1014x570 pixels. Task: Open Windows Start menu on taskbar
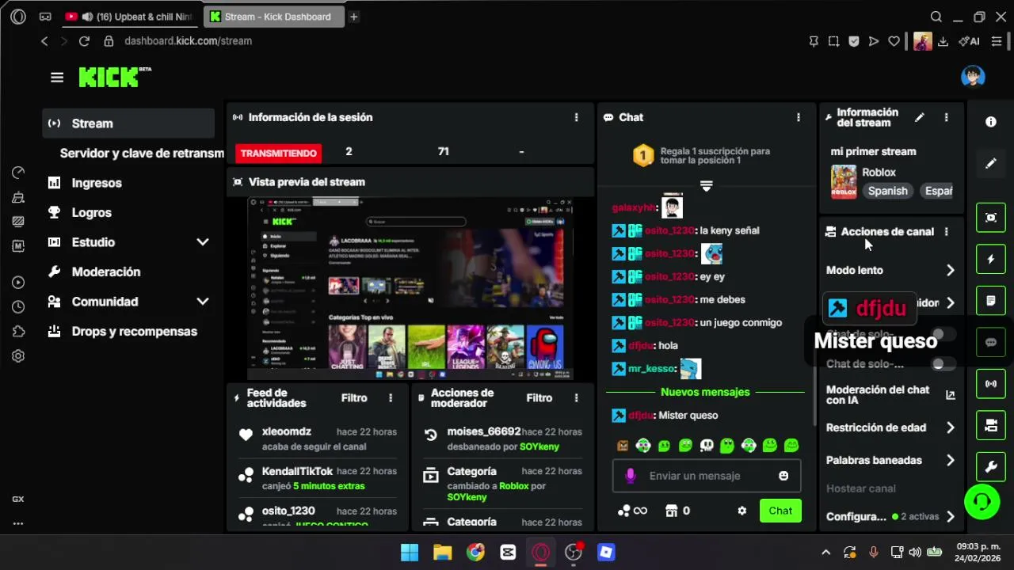pos(410,553)
